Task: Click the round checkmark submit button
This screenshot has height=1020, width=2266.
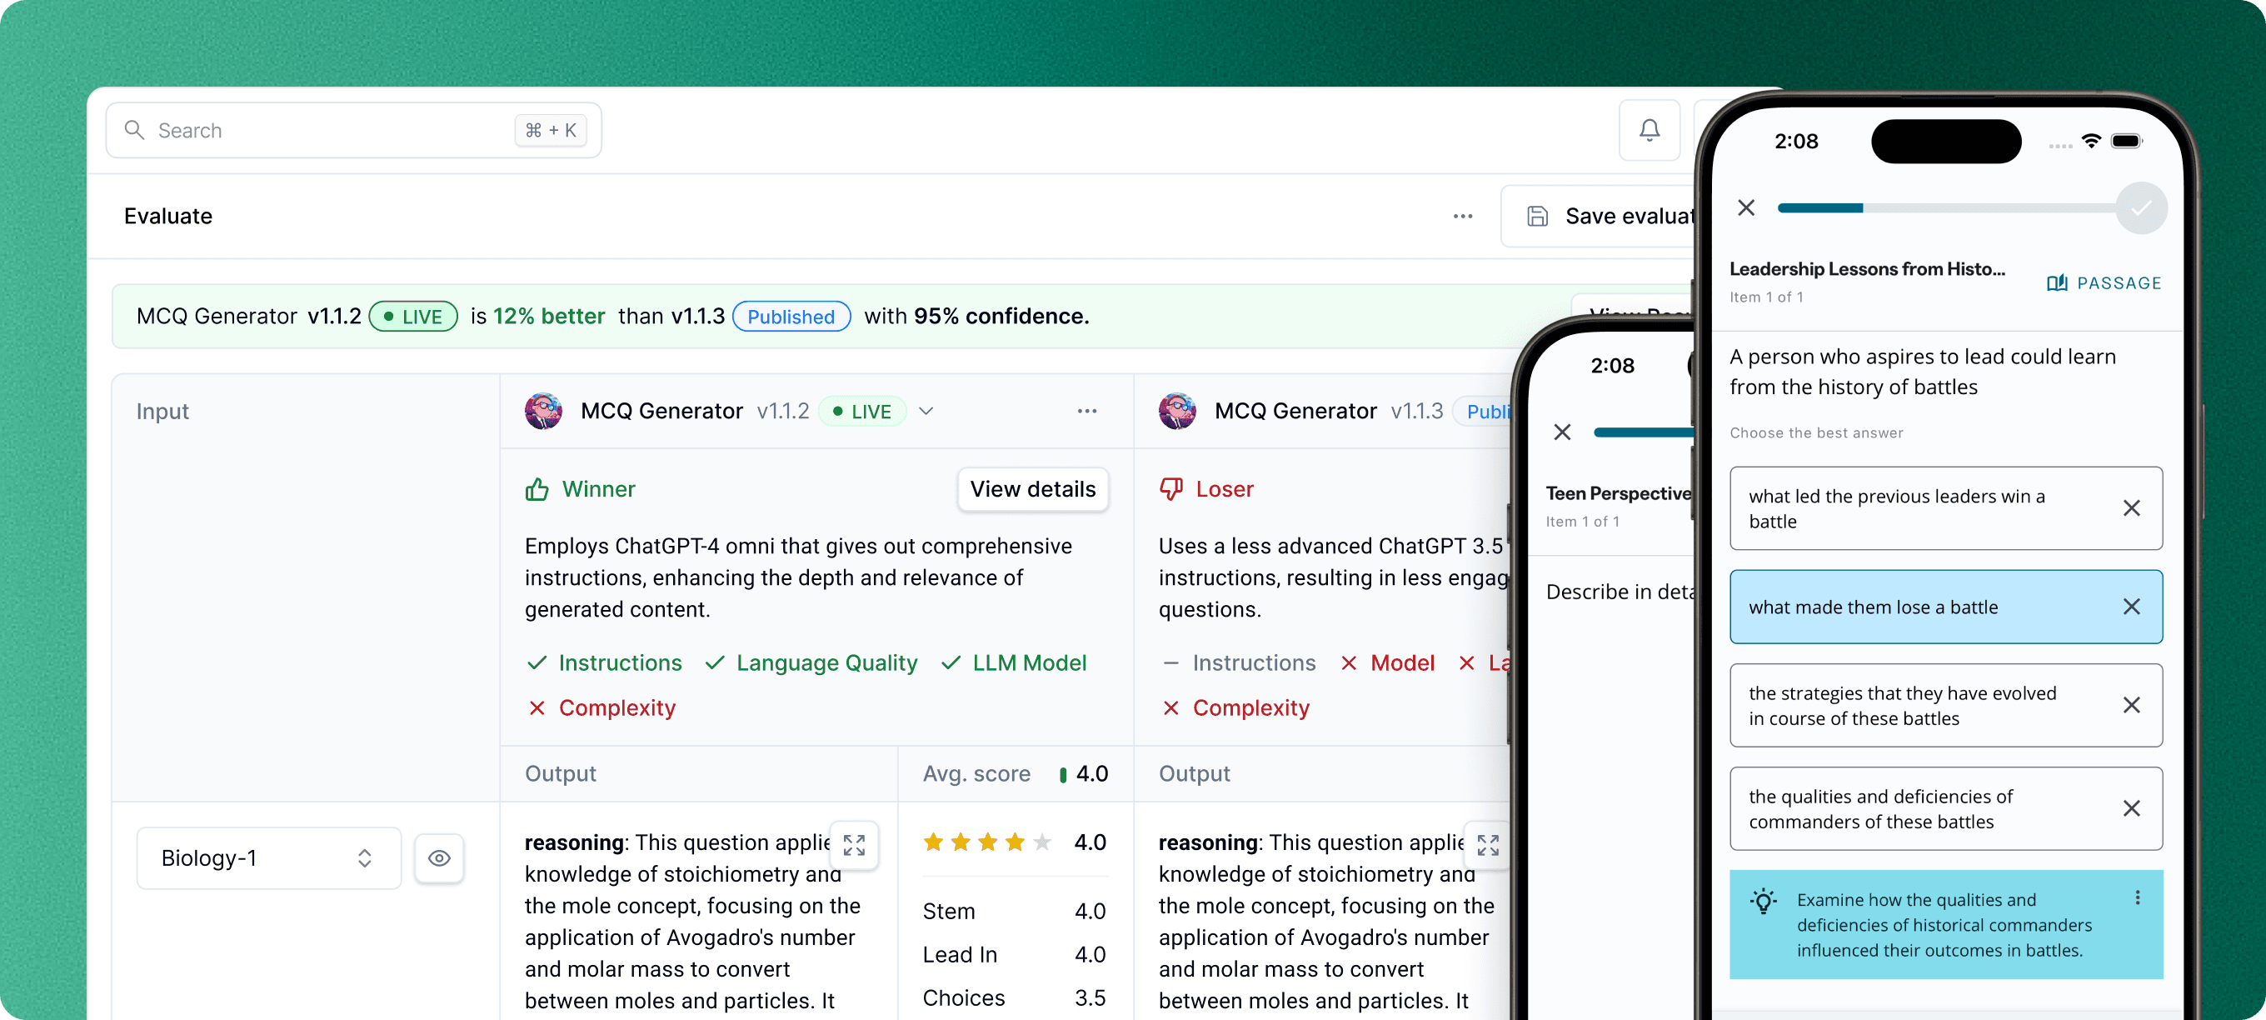Action: [x=2140, y=207]
